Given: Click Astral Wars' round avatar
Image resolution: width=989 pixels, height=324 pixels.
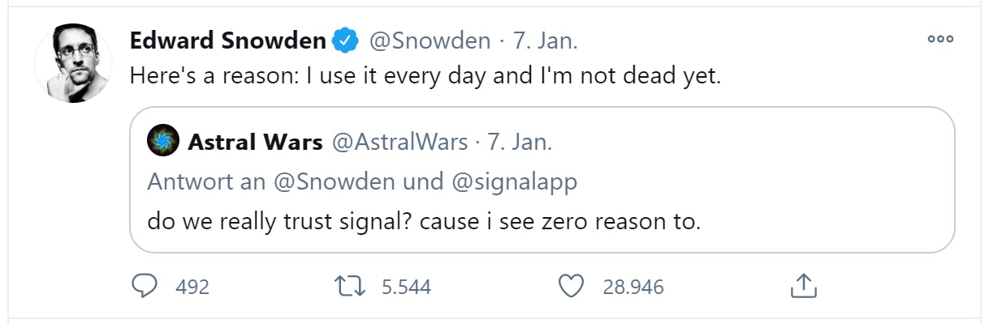Looking at the screenshot, I should [163, 143].
